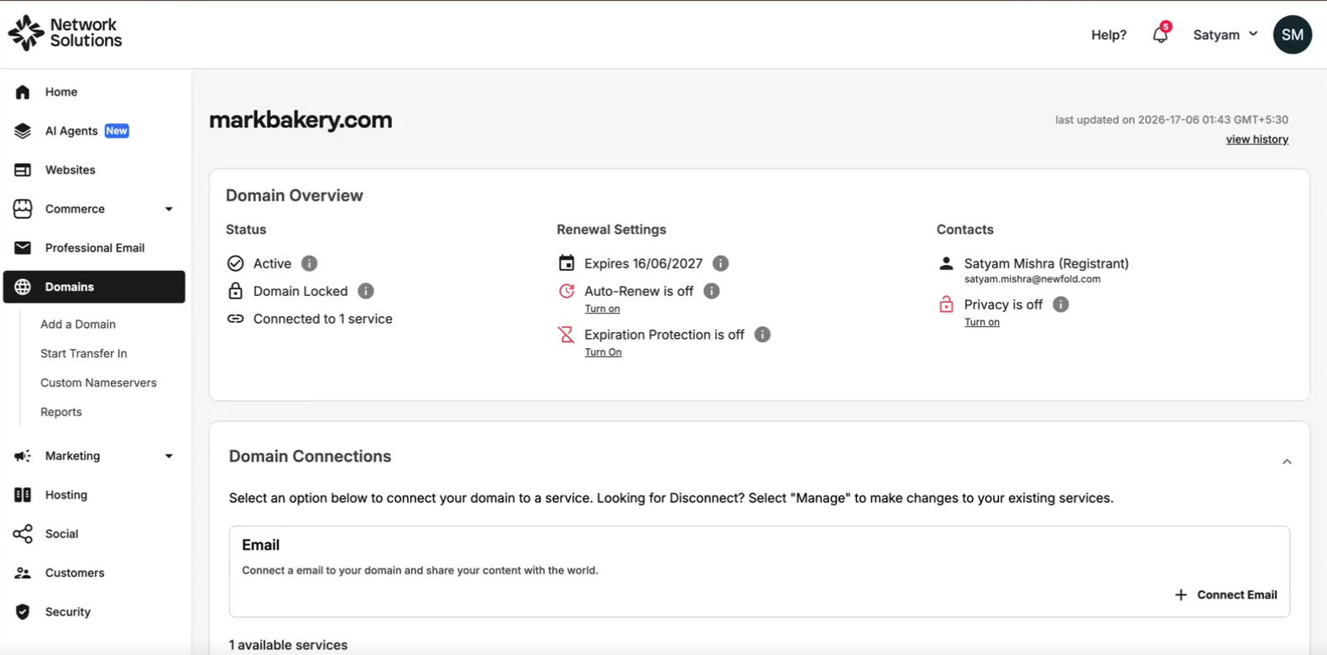
Task: Turn on Auto-Renew
Action: coord(602,309)
